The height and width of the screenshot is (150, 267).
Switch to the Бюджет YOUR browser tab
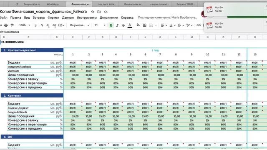(186, 4)
